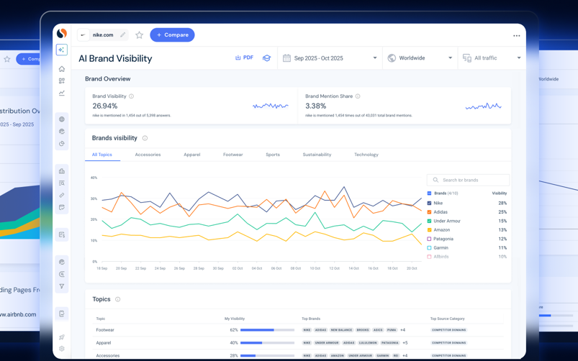578x361 pixels.
Task: Switch to the Technology tab
Action: [366, 155]
